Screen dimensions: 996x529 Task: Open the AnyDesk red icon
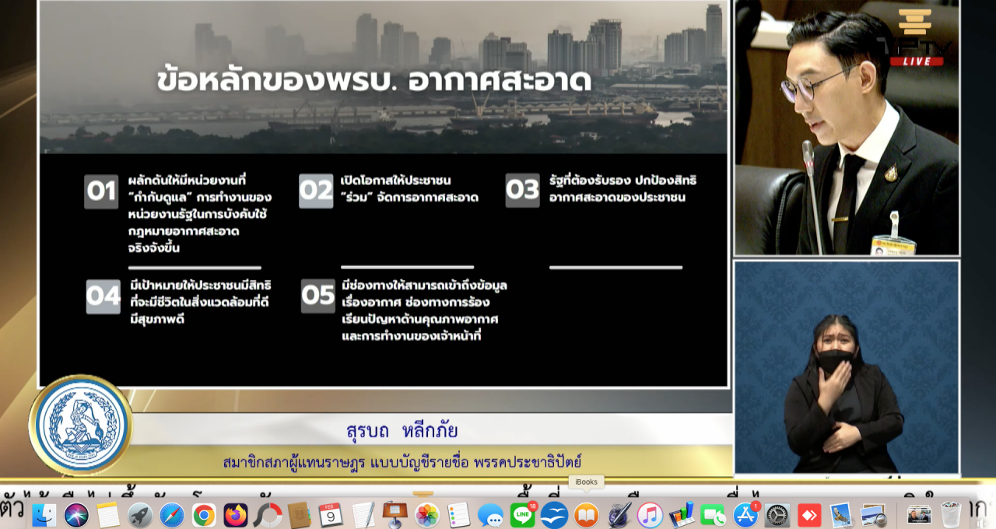pos(809,515)
